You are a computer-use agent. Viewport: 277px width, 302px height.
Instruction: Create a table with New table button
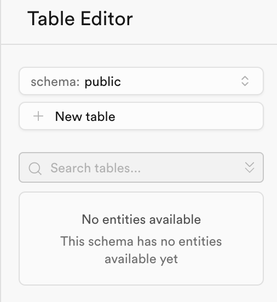141,116
